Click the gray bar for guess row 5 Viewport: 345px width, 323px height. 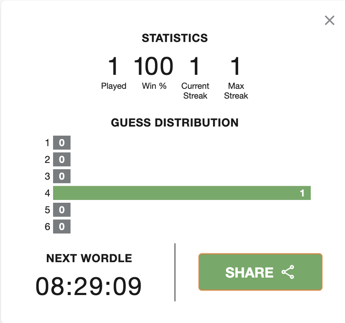pyautogui.click(x=62, y=210)
